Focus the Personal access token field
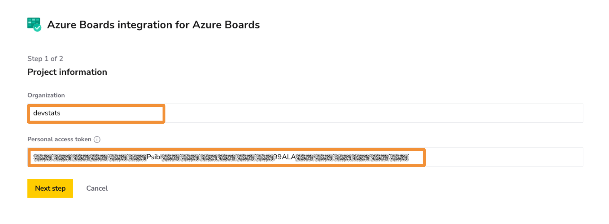Image resolution: width=609 pixels, height=224 pixels. [305, 157]
